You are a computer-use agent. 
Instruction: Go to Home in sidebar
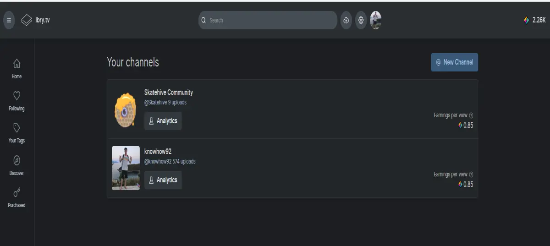(16, 69)
